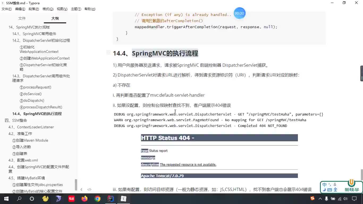Viewport: 363px width, 204px height.
Task: Show hidden system tray icons
Action: (x=320, y=198)
